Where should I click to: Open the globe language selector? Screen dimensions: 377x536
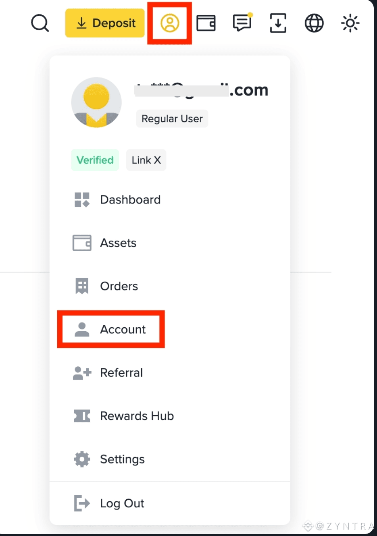314,23
